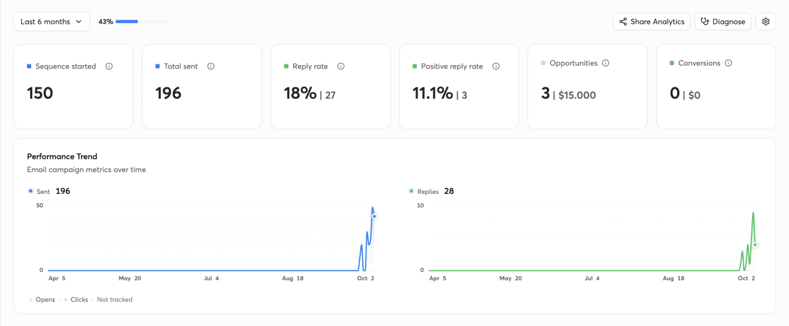Click the Aug 18 label on Replies chart

pyautogui.click(x=673, y=279)
